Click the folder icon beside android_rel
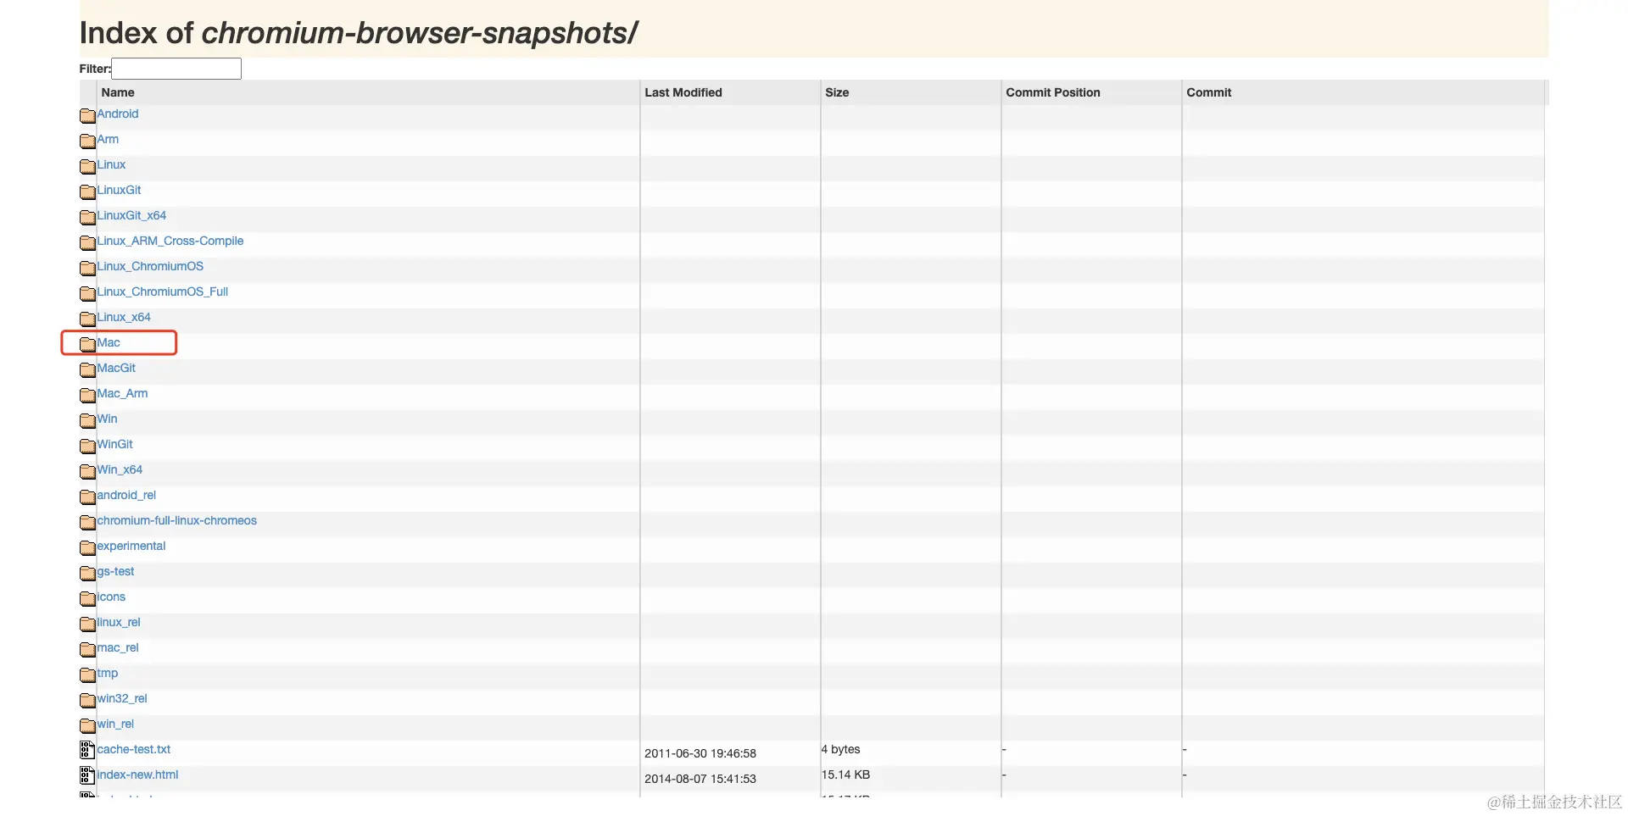Image resolution: width=1628 pixels, height=816 pixels. coord(87,497)
